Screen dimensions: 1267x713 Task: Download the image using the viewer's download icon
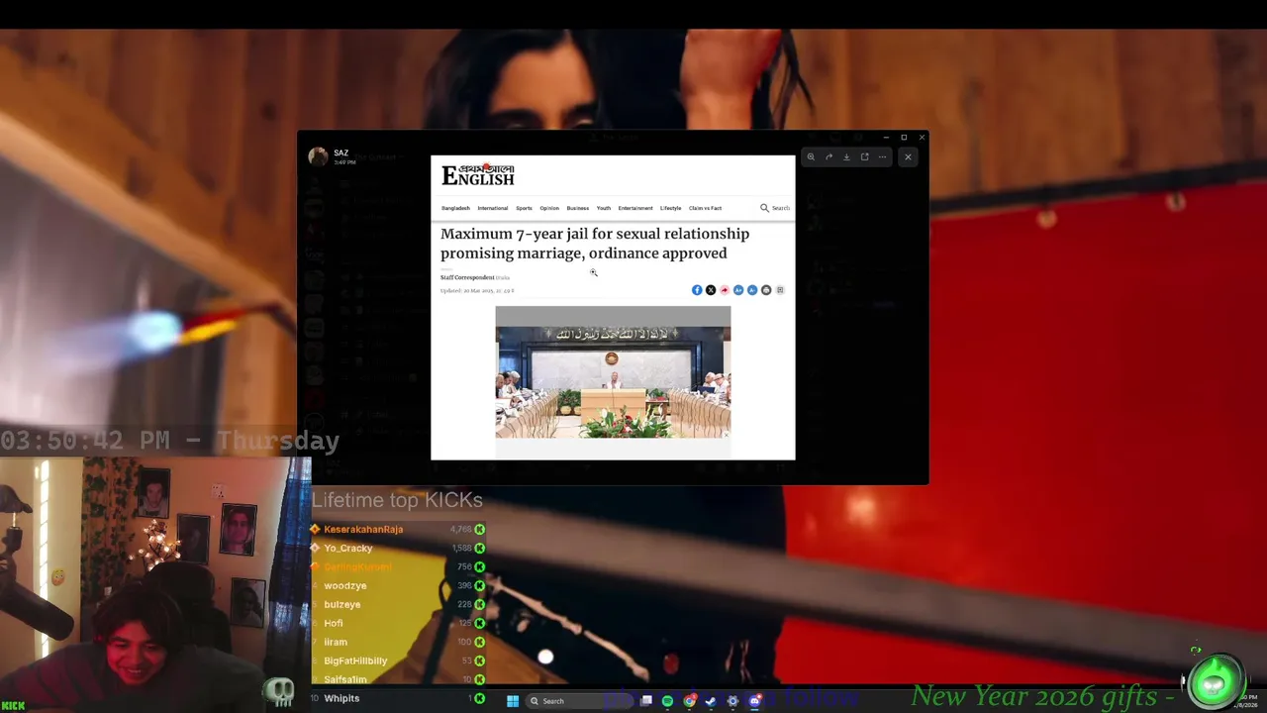846,156
